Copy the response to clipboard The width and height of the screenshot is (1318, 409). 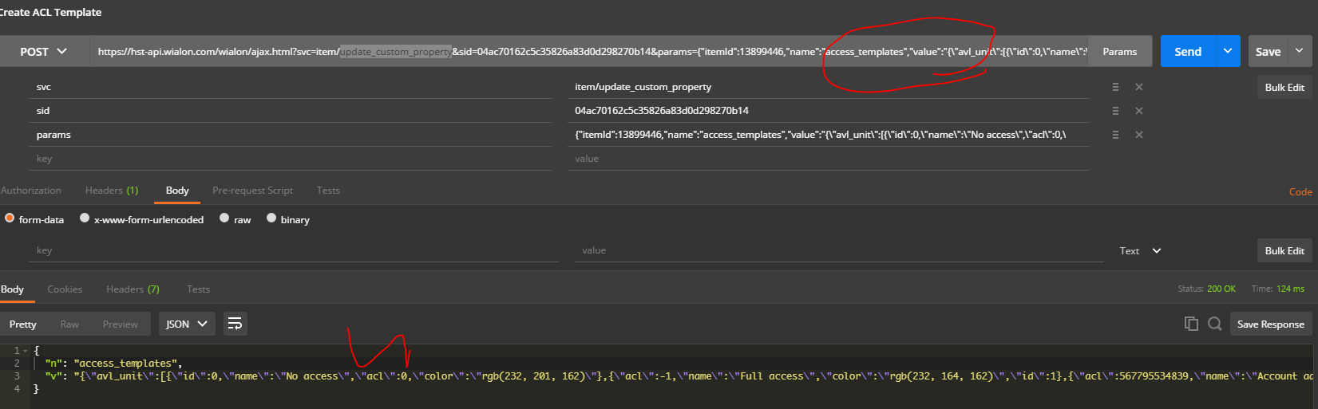(x=1191, y=324)
